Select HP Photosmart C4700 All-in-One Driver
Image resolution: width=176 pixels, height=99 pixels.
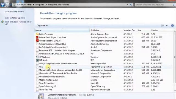62,54
